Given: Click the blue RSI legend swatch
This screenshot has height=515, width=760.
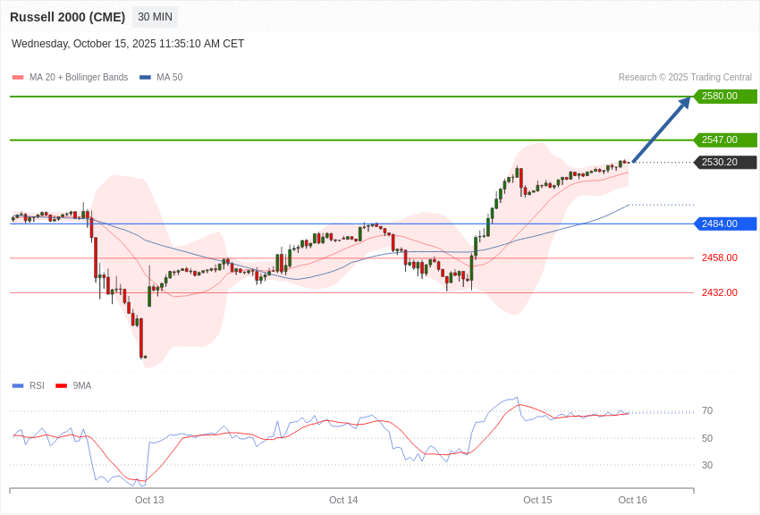Looking at the screenshot, I should pos(18,386).
